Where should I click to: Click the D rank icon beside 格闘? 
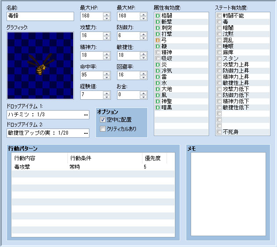click(158, 16)
